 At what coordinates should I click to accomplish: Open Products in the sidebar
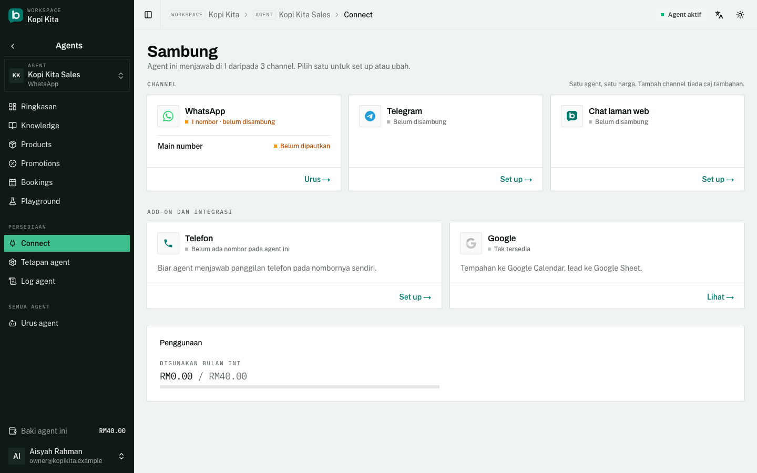67,145
